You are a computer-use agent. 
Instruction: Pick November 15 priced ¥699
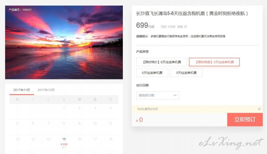[64, 143]
